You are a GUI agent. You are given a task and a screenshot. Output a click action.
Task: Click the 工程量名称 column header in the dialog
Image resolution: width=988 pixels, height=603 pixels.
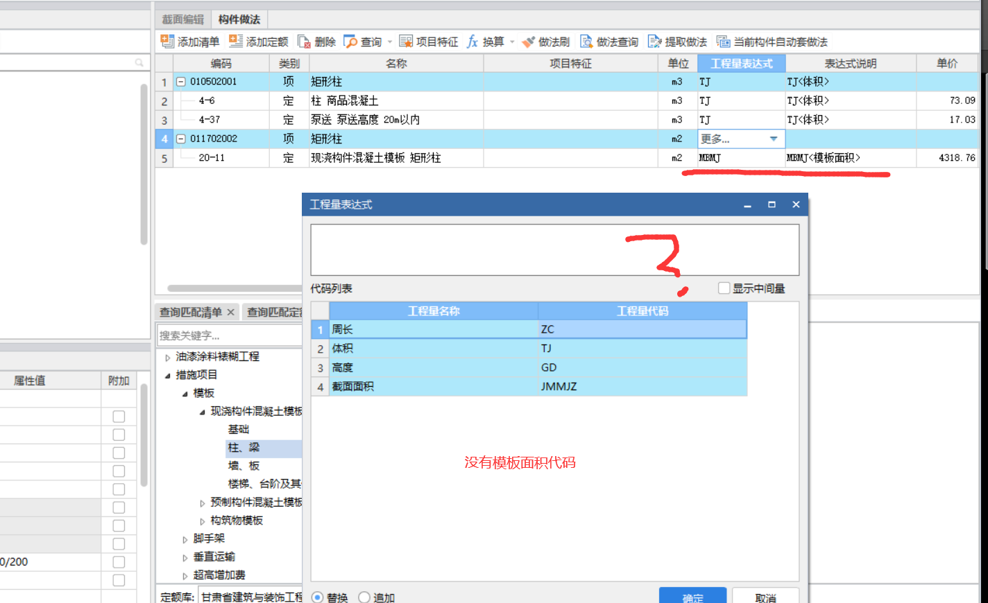pos(434,311)
